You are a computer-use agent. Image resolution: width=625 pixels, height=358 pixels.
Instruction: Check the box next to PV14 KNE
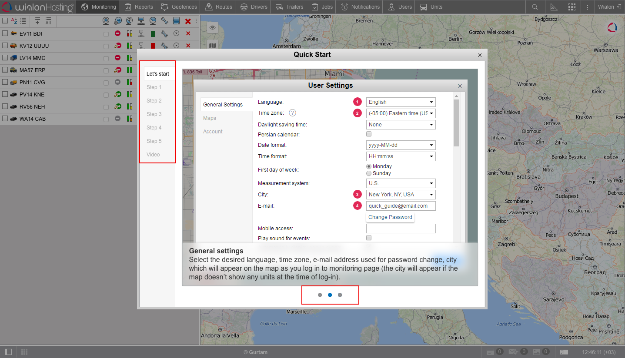pos(5,94)
